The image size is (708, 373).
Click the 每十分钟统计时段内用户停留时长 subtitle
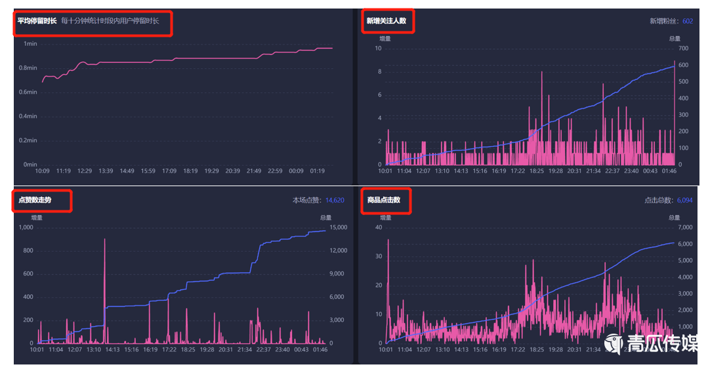click(110, 21)
